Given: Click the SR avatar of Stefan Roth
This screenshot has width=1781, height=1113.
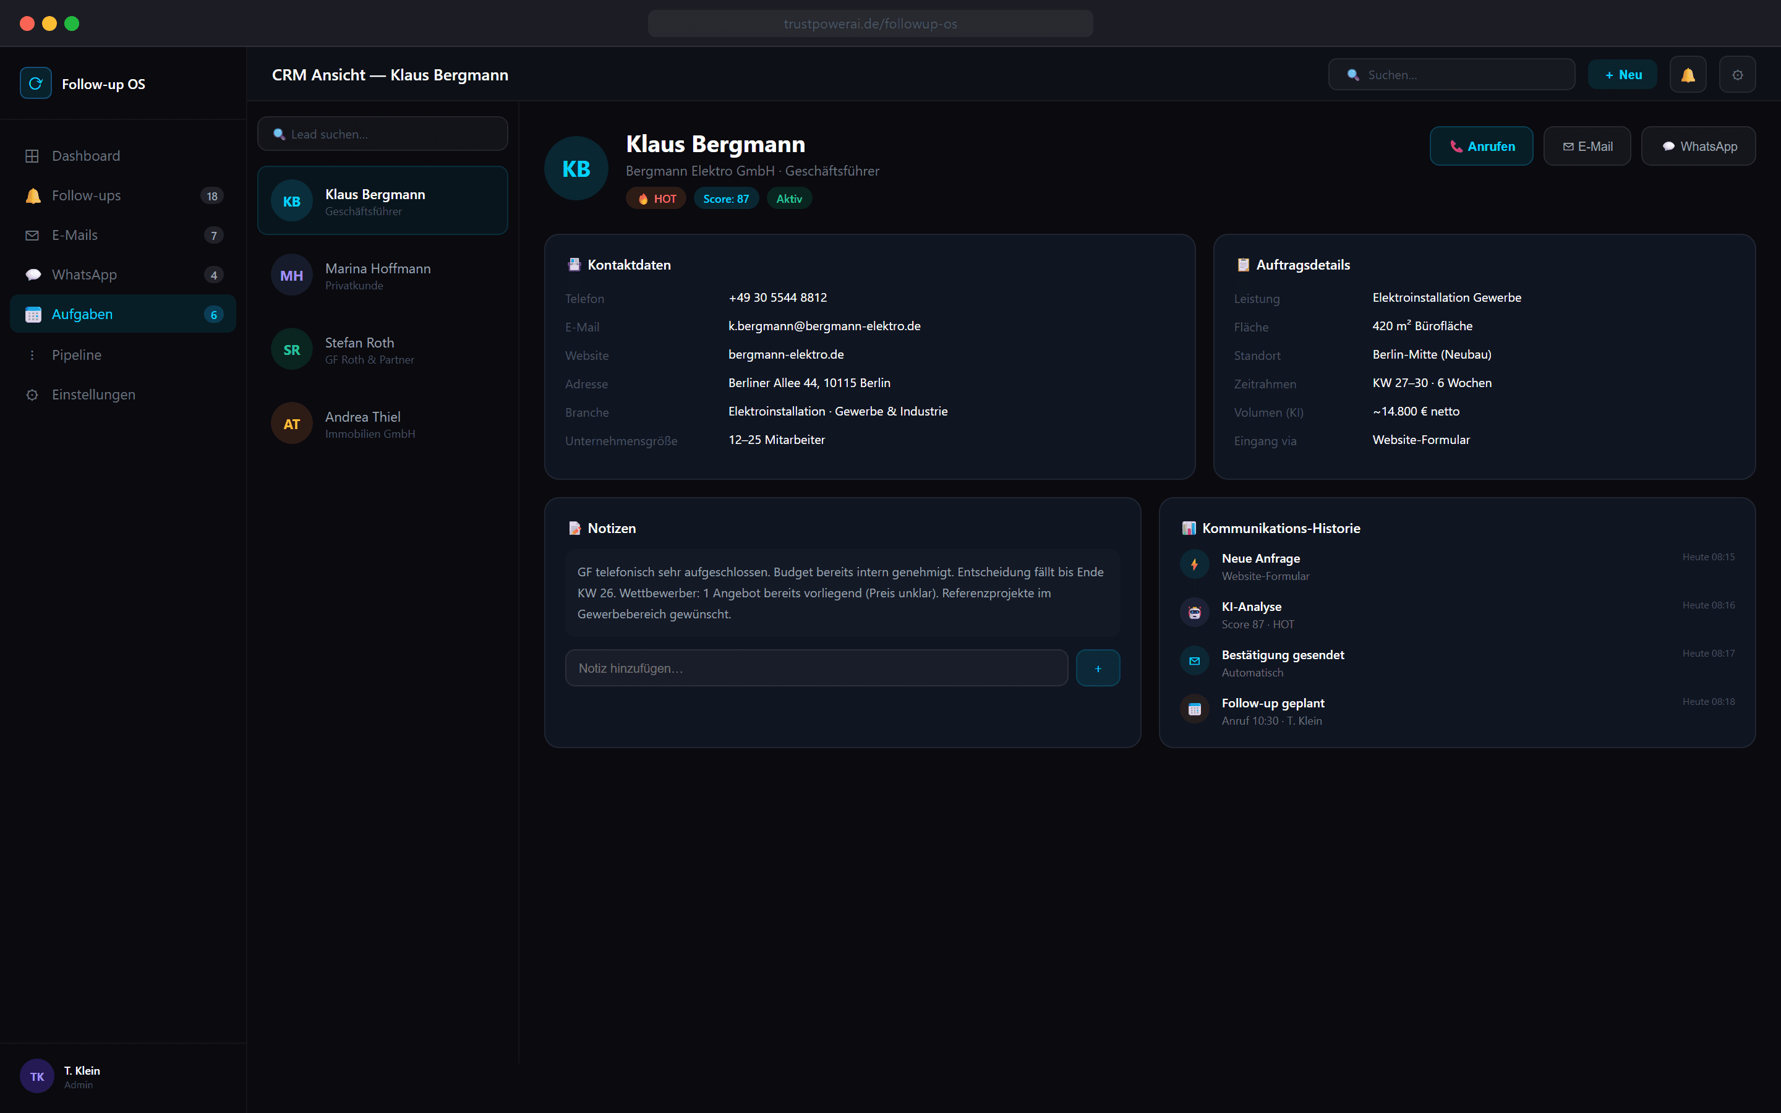Looking at the screenshot, I should click(x=291, y=349).
